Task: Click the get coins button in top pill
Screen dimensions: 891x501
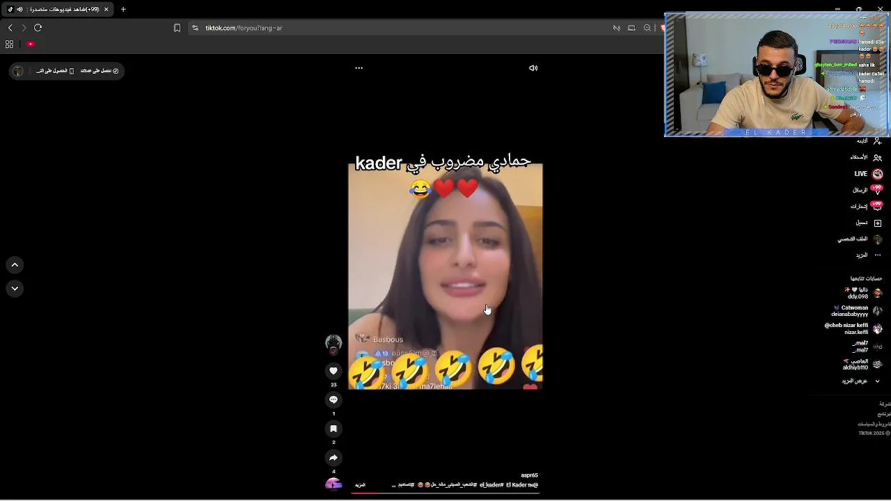Action: (99, 71)
